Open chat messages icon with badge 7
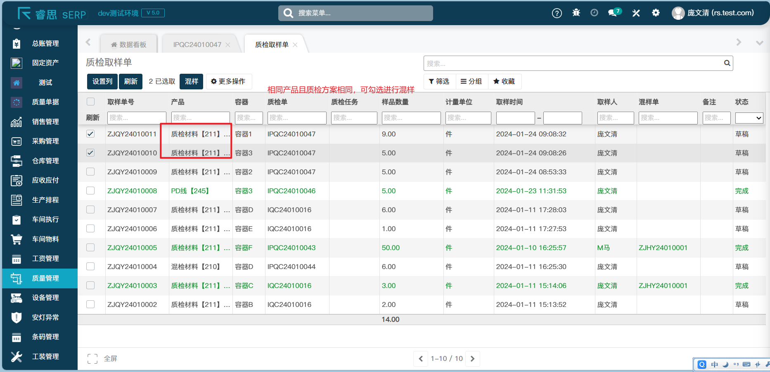 (x=614, y=13)
